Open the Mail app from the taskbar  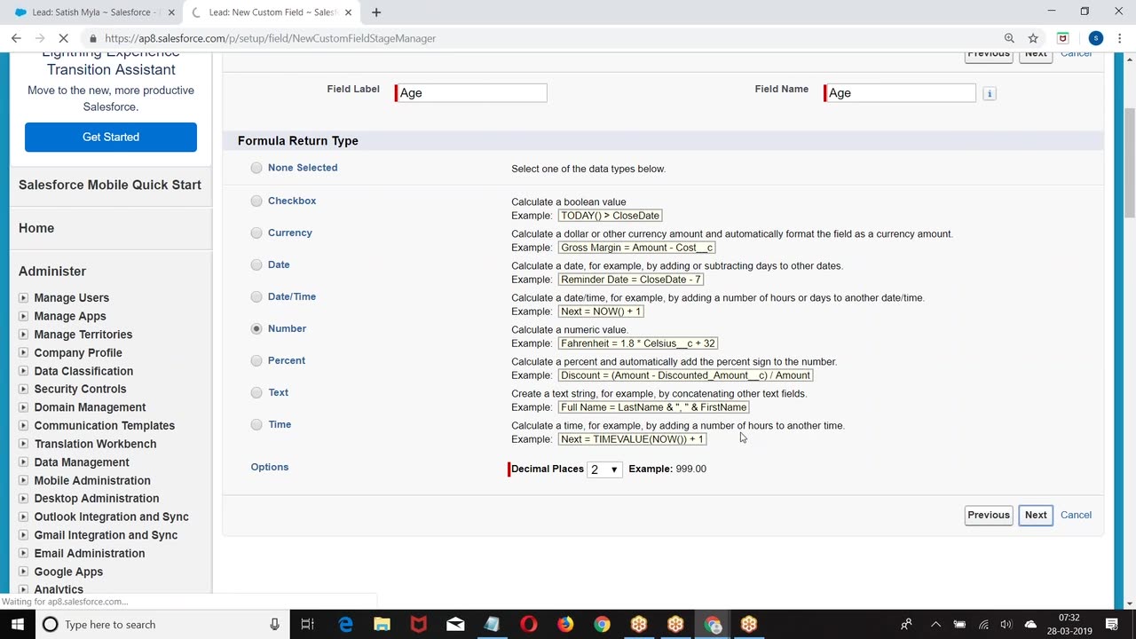(x=455, y=624)
